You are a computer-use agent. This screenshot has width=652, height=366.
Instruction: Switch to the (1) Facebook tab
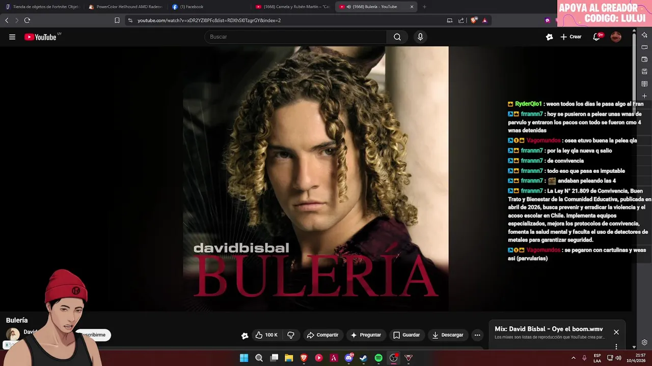(209, 7)
